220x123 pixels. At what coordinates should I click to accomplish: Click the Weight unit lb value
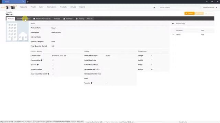152,69
